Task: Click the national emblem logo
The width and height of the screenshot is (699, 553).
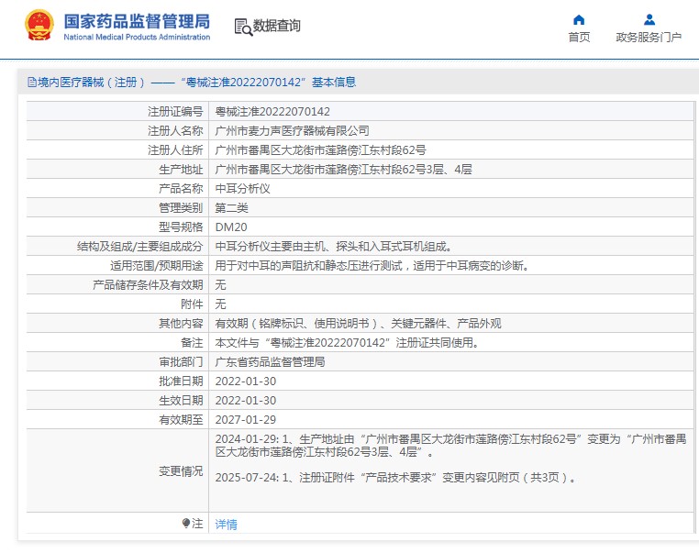Action: (x=39, y=26)
